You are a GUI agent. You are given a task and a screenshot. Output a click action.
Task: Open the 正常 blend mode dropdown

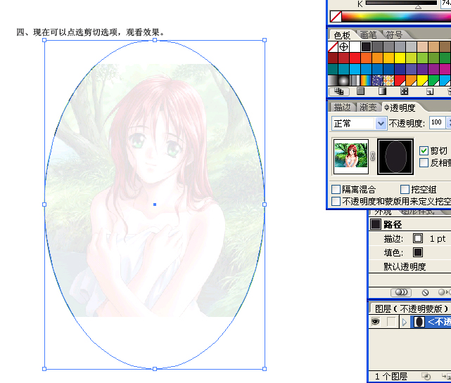[x=380, y=124]
